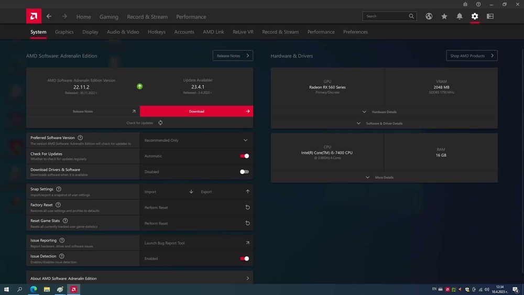Open favorites star icon in top bar
This screenshot has width=524, height=295.
click(x=444, y=16)
